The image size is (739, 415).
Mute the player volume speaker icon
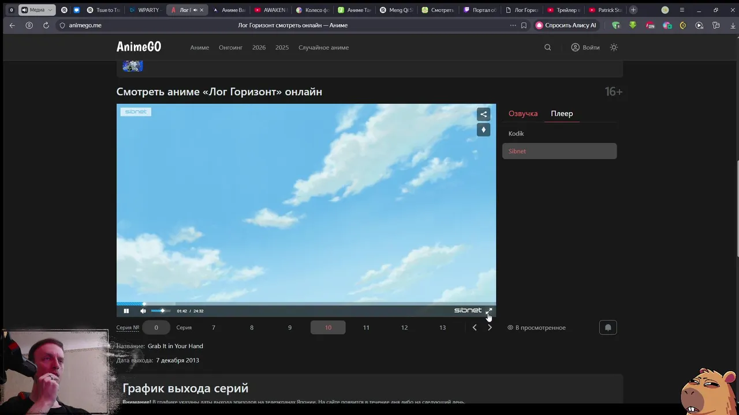click(x=143, y=311)
